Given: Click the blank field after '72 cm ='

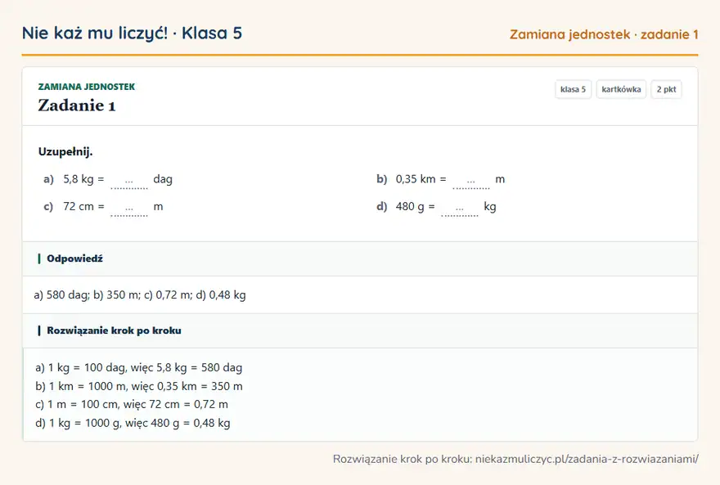Looking at the screenshot, I should click(129, 209).
